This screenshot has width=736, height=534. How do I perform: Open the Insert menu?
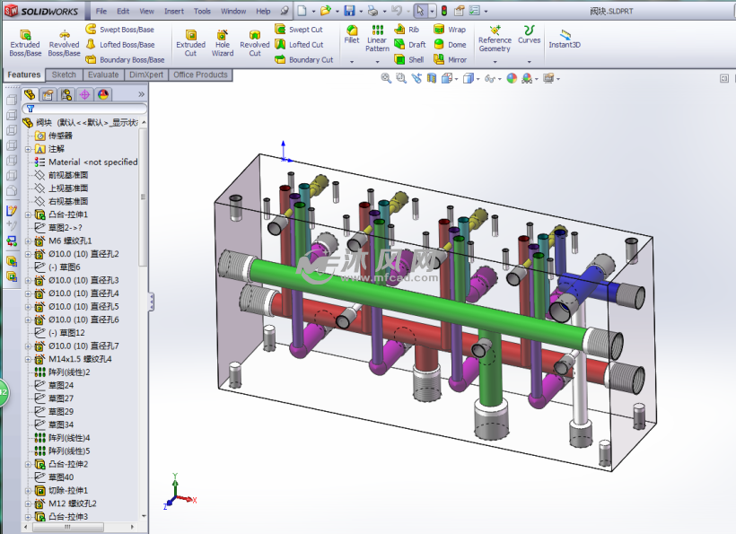click(x=173, y=11)
